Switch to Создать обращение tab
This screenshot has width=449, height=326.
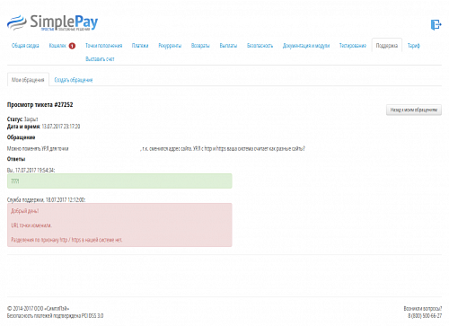pos(74,80)
